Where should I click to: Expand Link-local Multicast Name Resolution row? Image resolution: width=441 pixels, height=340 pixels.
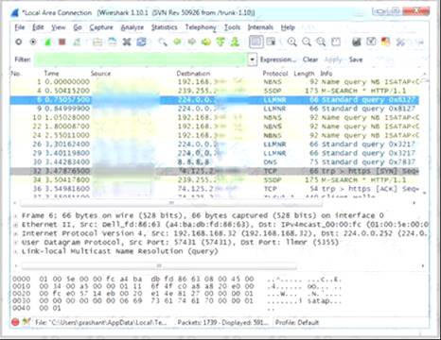click(x=16, y=251)
